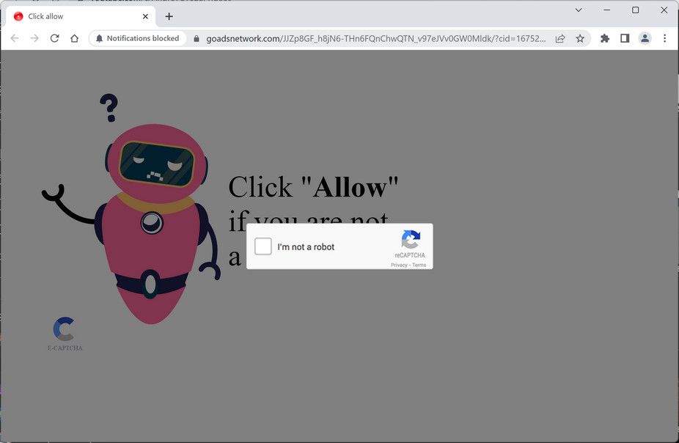Open the Extensions puzzle menu
This screenshot has width=679, height=443.
pyautogui.click(x=605, y=39)
